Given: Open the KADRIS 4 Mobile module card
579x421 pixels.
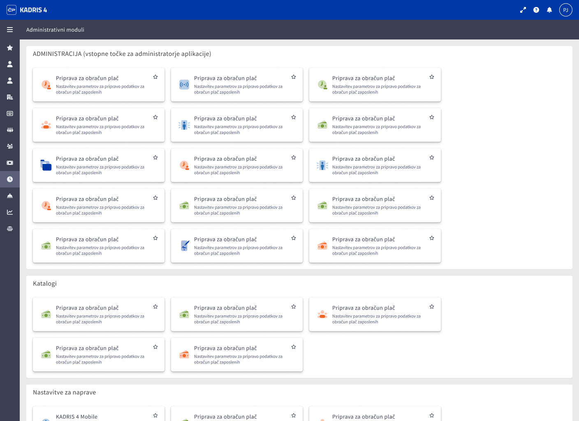Looking at the screenshot, I should (99, 415).
